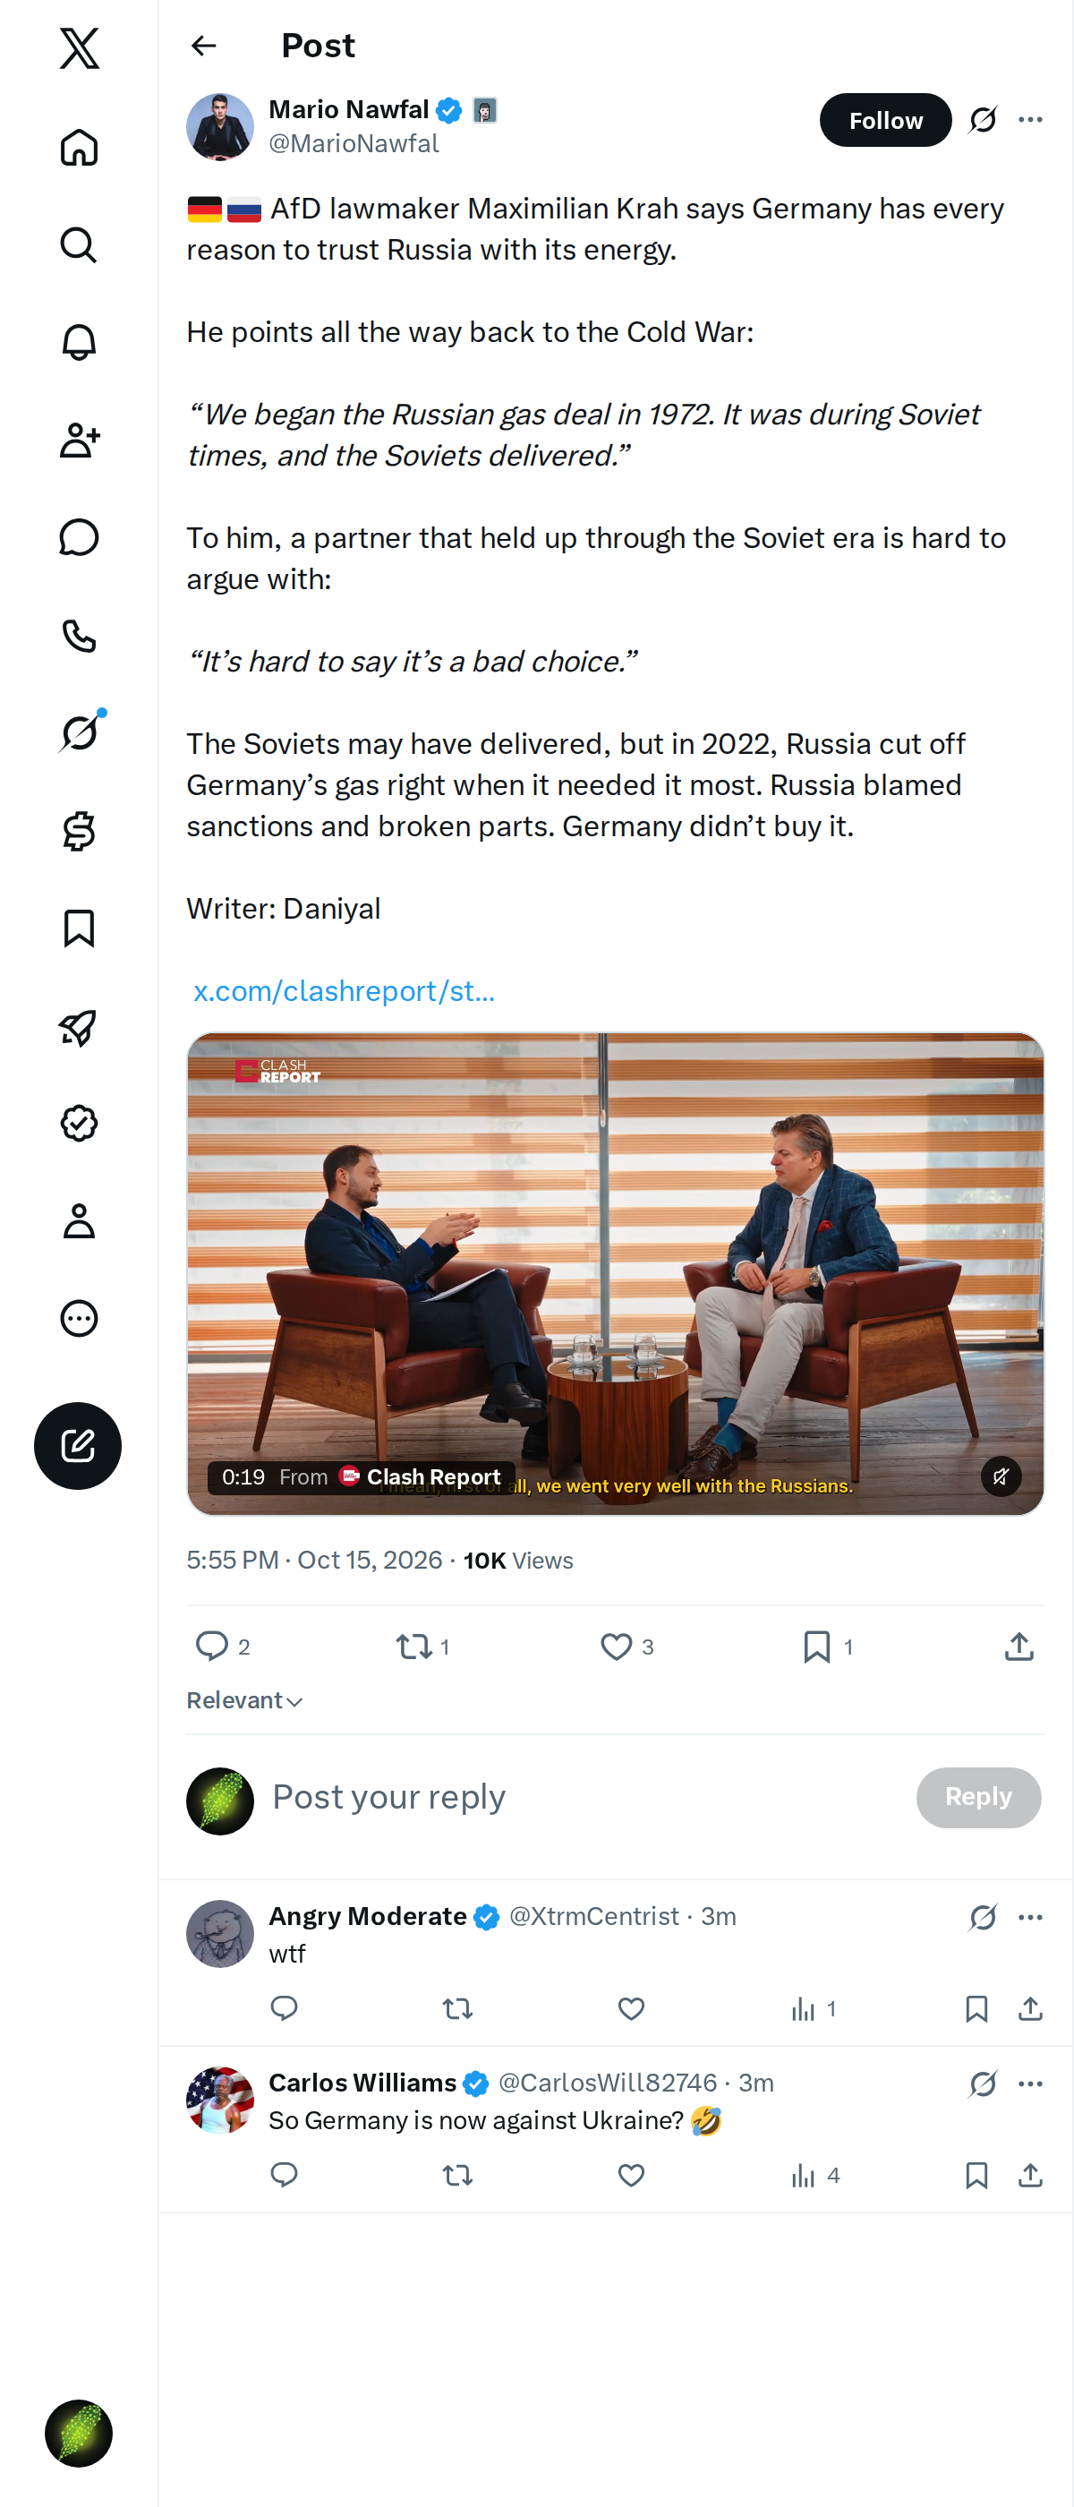
Task: Go to Search explore page
Action: (x=79, y=245)
